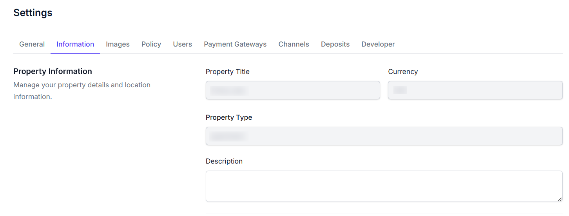Click the Currency field
Screen dimensions: 569x216
(x=475, y=90)
